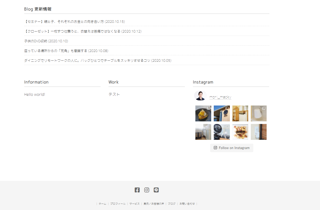Viewport: 320px width, 210px height.
Task: Go to 実例／お客様の声 in footer menu
Action: [x=154, y=204]
